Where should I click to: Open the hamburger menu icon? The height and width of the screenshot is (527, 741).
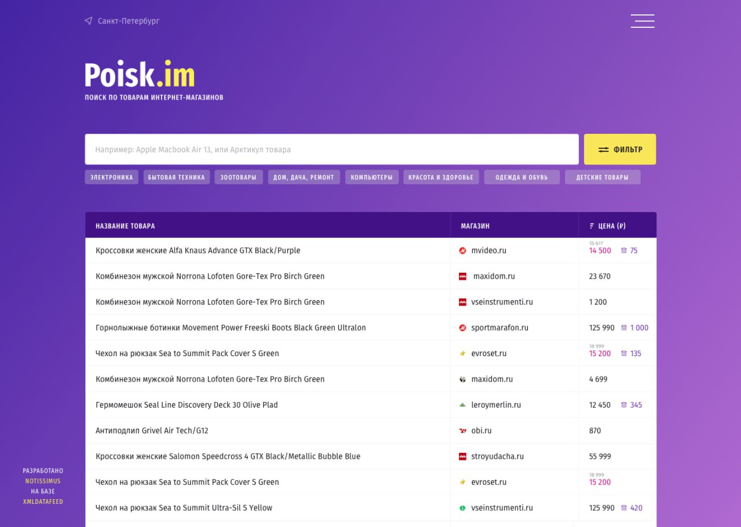pos(643,21)
